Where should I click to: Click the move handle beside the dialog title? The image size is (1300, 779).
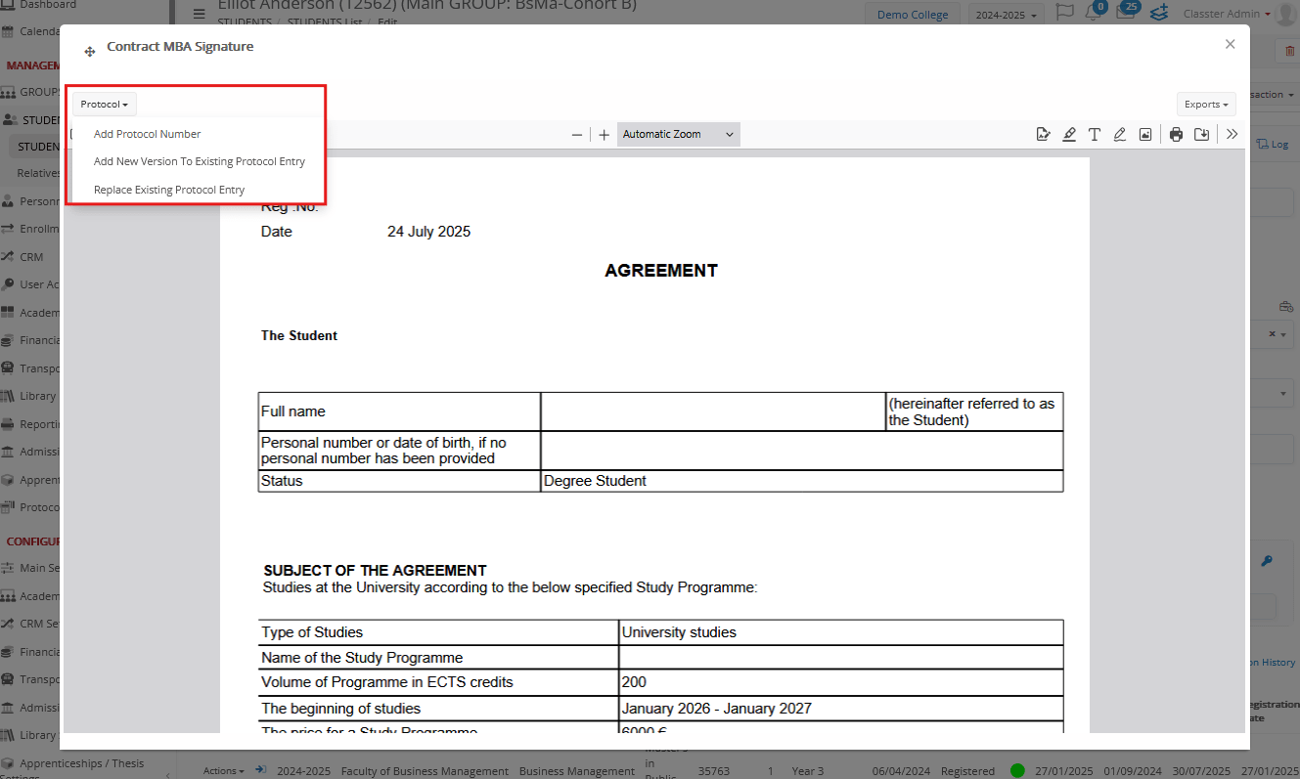(x=90, y=51)
